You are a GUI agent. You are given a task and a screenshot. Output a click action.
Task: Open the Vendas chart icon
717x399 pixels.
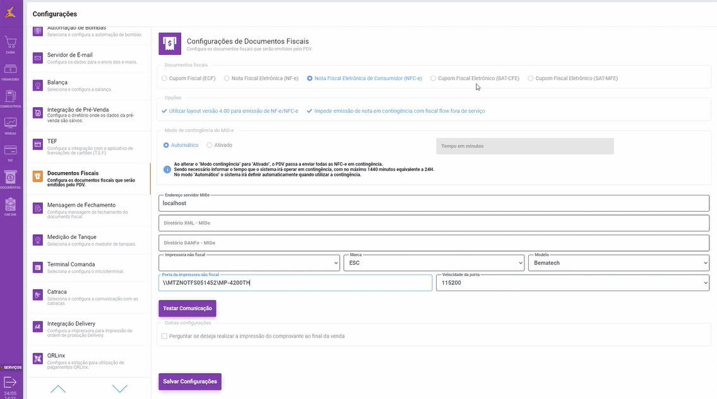(11, 124)
